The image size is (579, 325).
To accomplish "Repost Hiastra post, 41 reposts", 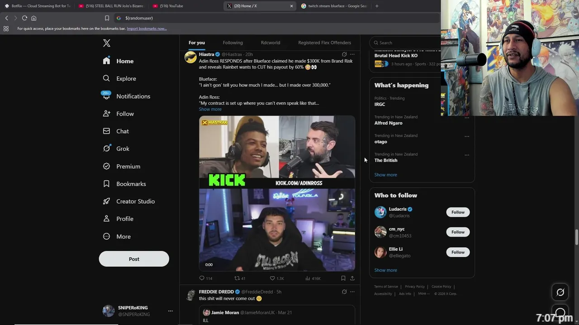I will 240,279.
